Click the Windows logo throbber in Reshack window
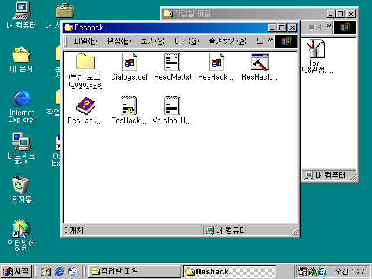372x279 pixels. tap(286, 41)
